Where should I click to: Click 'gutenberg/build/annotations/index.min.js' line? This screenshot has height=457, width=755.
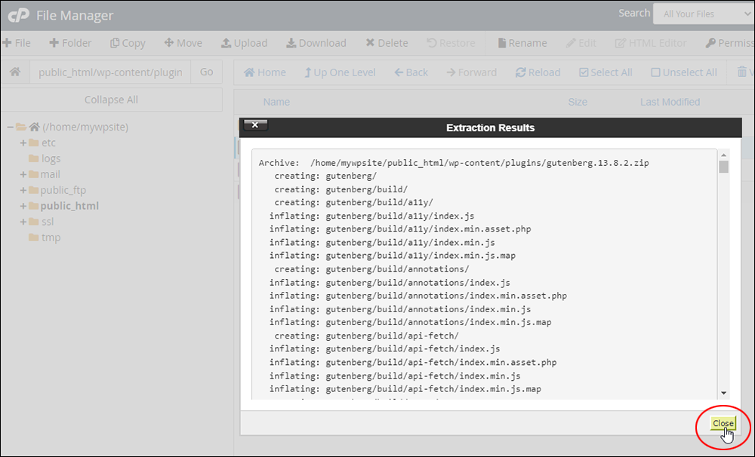point(400,309)
